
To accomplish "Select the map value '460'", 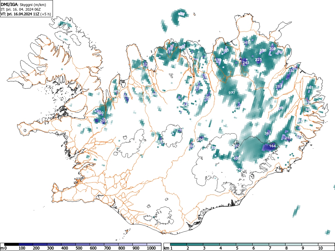I will pos(100,113).
